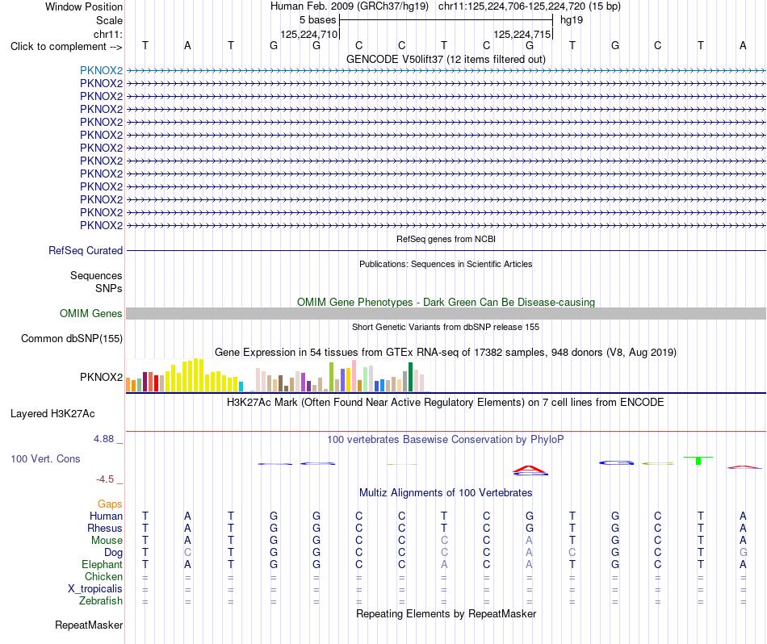Click the SNPs label under Sequences
767x644 pixels.
click(109, 288)
